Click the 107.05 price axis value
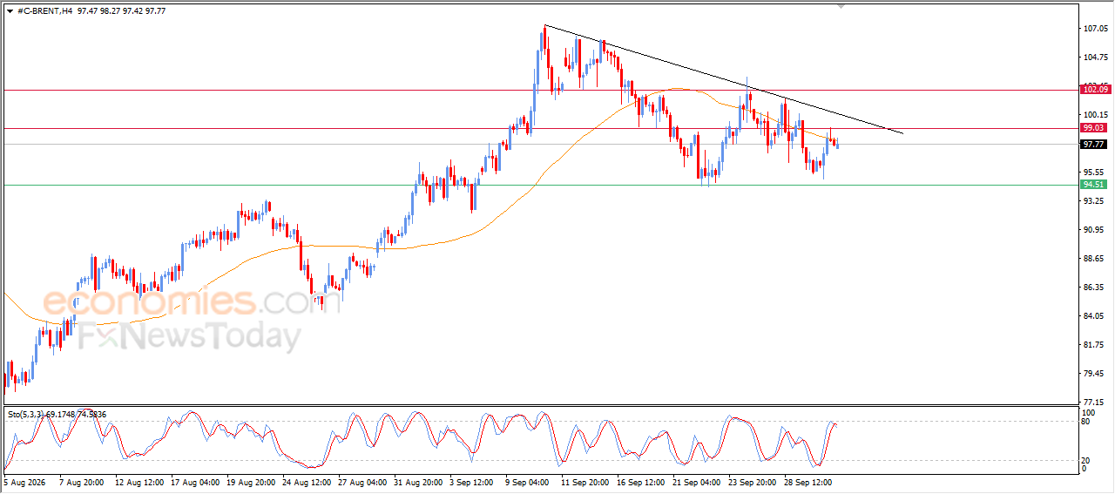Image resolution: width=1115 pixels, height=494 pixels. (x=1094, y=29)
